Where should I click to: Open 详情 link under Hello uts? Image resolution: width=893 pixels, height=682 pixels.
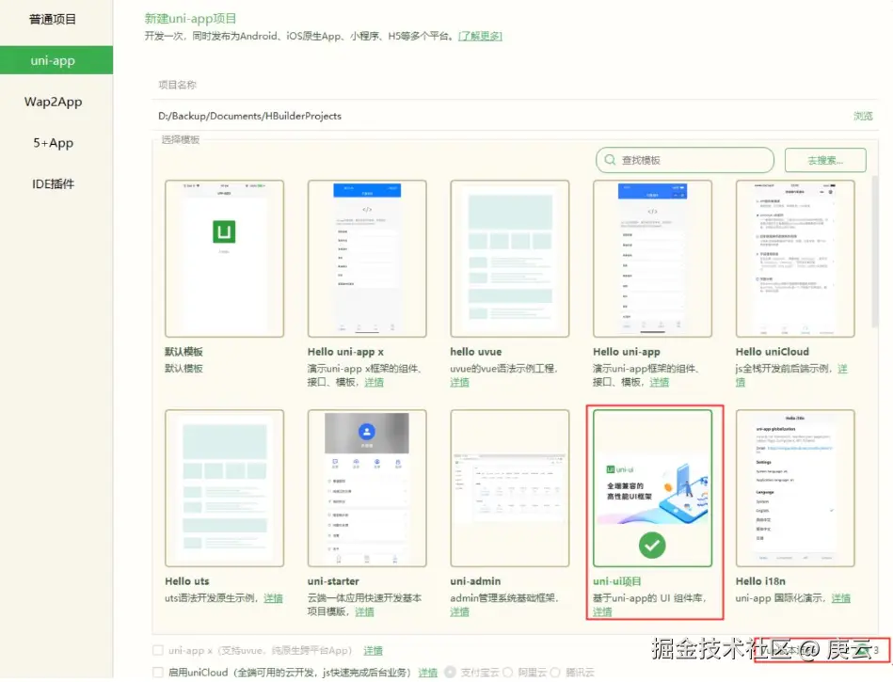point(274,597)
